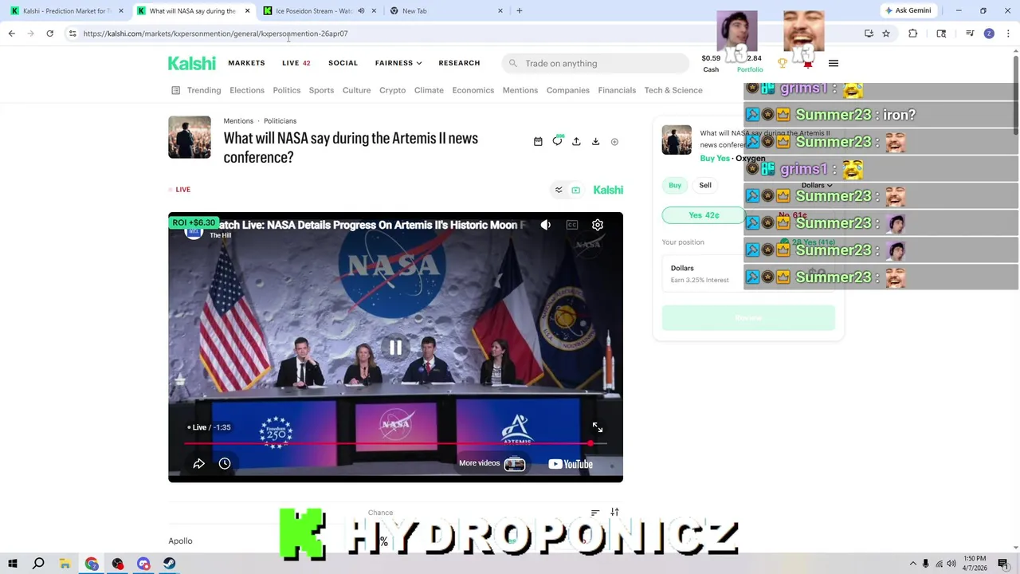Click the Politicians breadcrumb link
Image resolution: width=1020 pixels, height=574 pixels.
coord(280,121)
